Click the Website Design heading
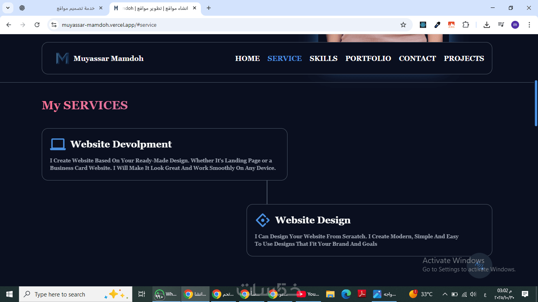538x302 pixels. (313, 220)
